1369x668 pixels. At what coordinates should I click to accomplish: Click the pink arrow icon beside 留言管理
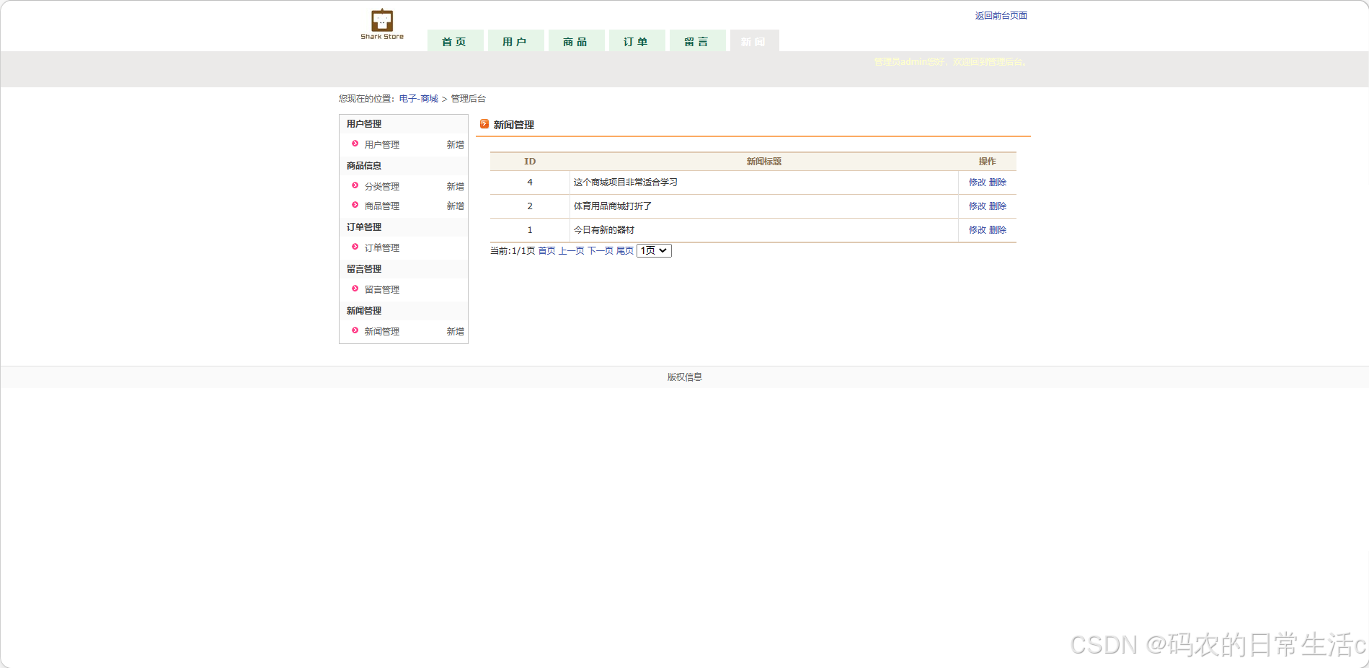point(355,289)
